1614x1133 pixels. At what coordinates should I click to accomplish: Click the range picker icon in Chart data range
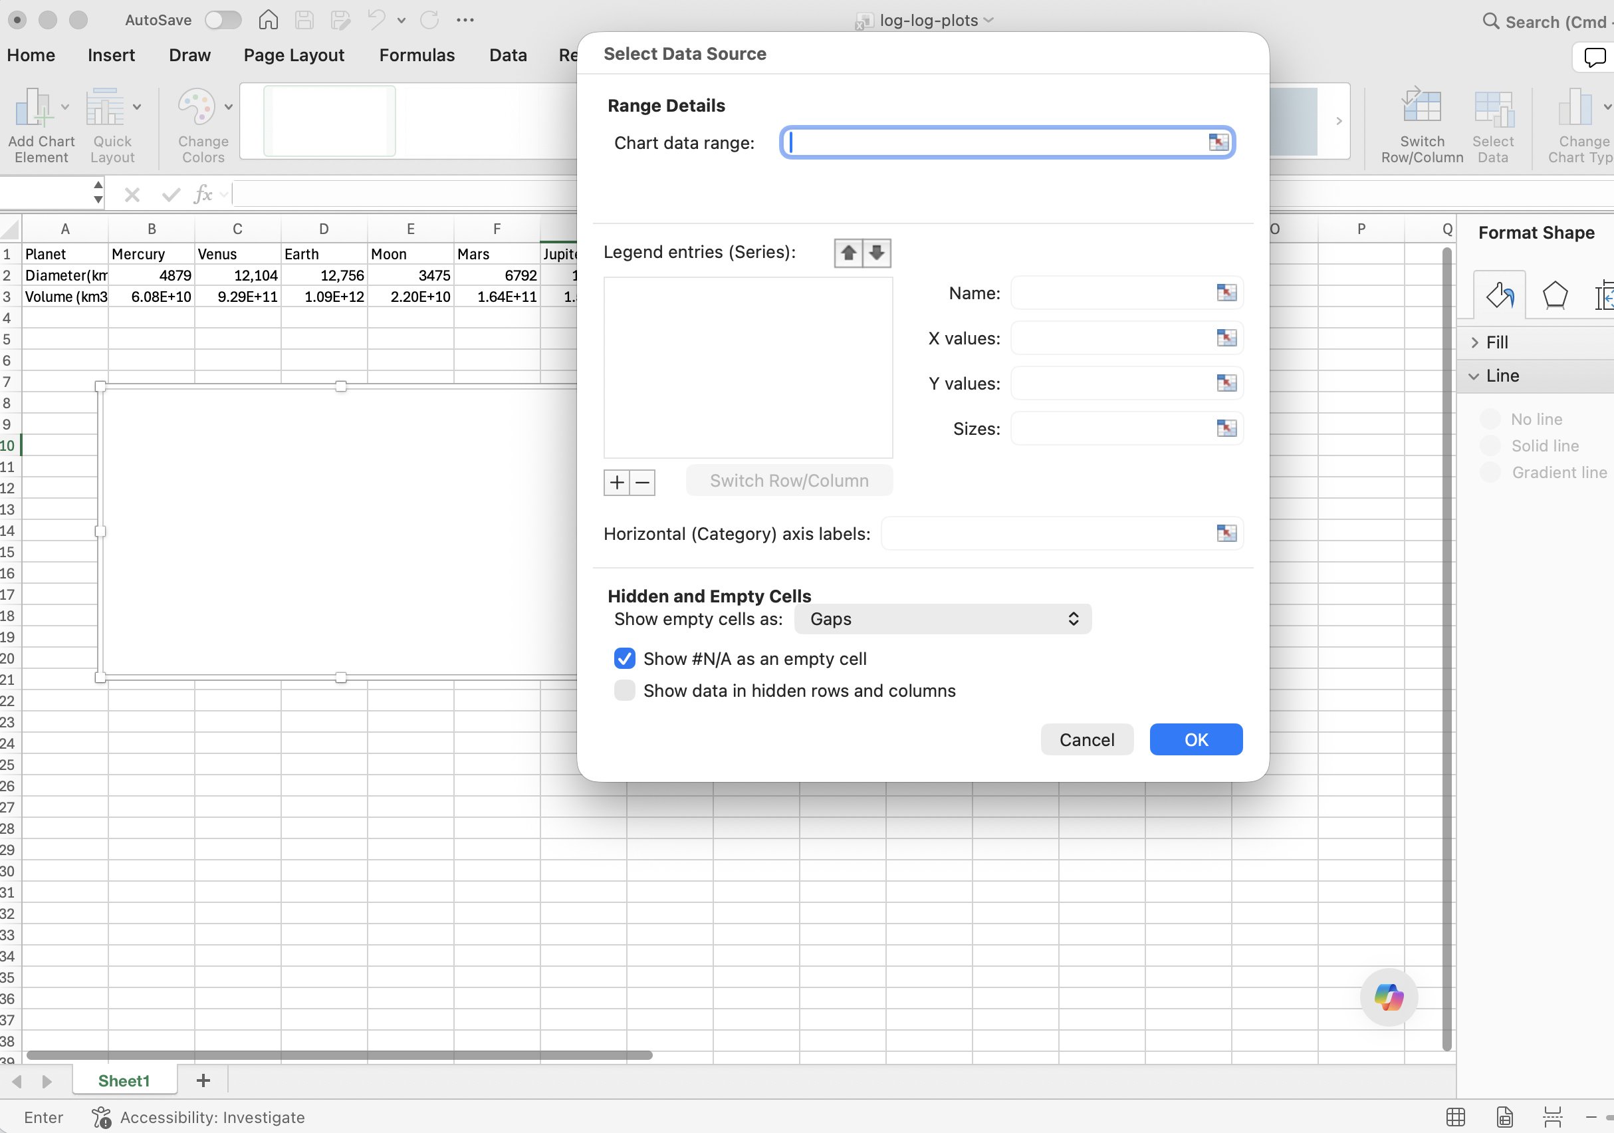pyautogui.click(x=1218, y=143)
